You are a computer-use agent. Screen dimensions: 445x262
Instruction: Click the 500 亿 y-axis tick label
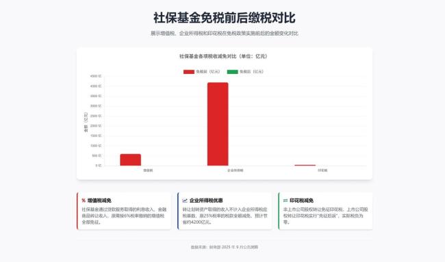pos(97,156)
